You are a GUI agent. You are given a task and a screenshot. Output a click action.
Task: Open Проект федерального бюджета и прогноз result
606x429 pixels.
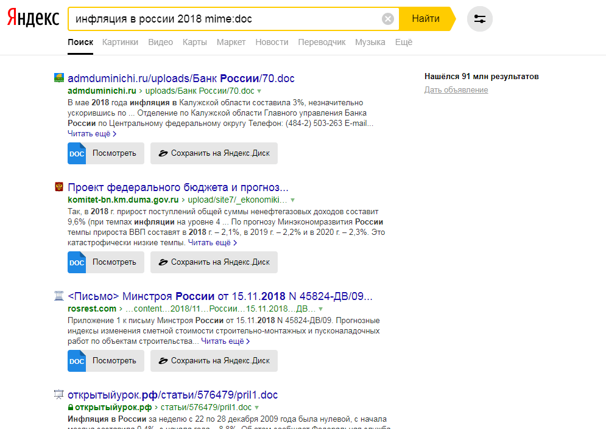(x=178, y=187)
